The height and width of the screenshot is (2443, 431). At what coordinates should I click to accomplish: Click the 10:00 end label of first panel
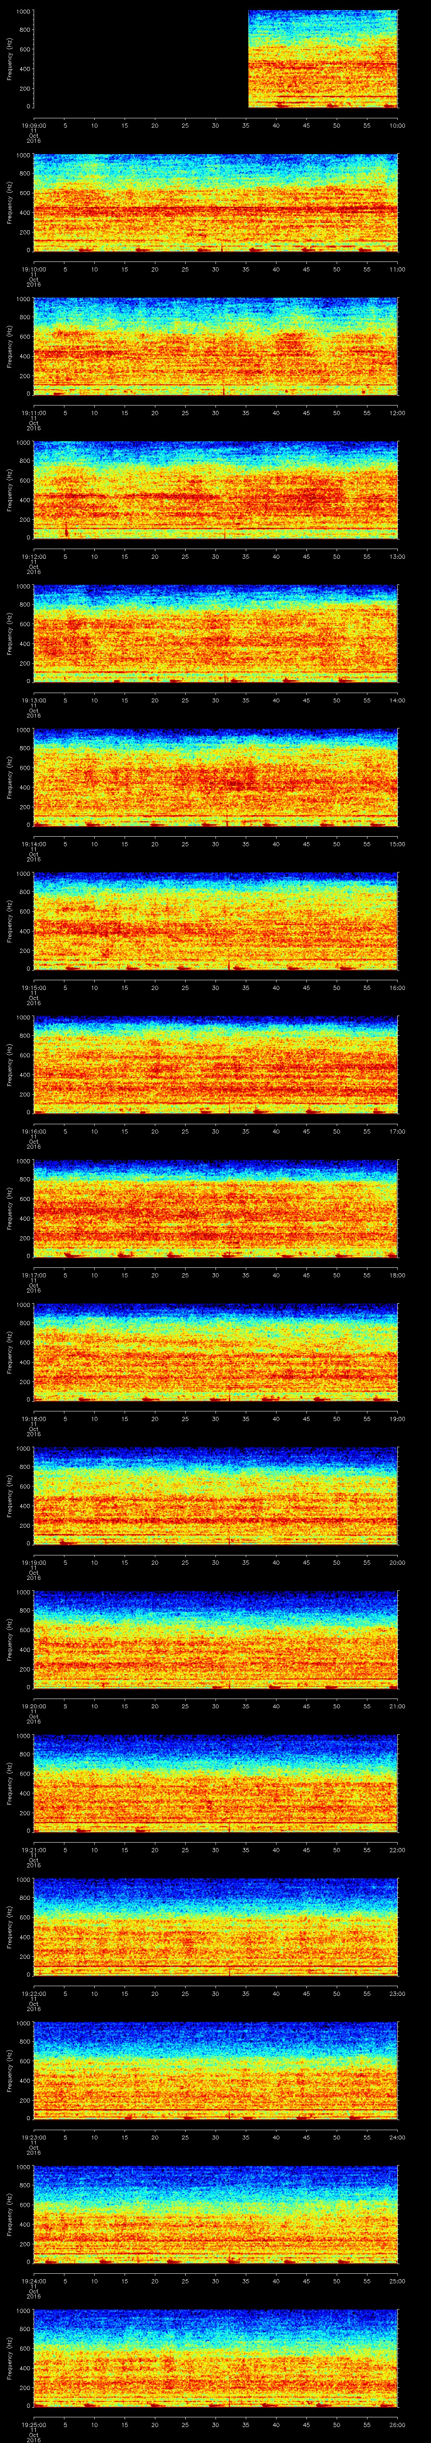tap(397, 125)
